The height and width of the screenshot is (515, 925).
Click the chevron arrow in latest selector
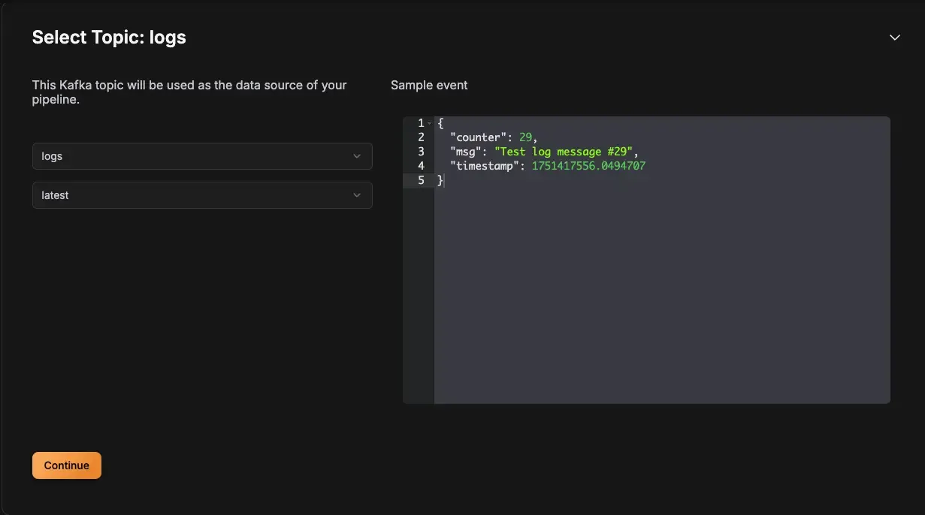click(357, 195)
